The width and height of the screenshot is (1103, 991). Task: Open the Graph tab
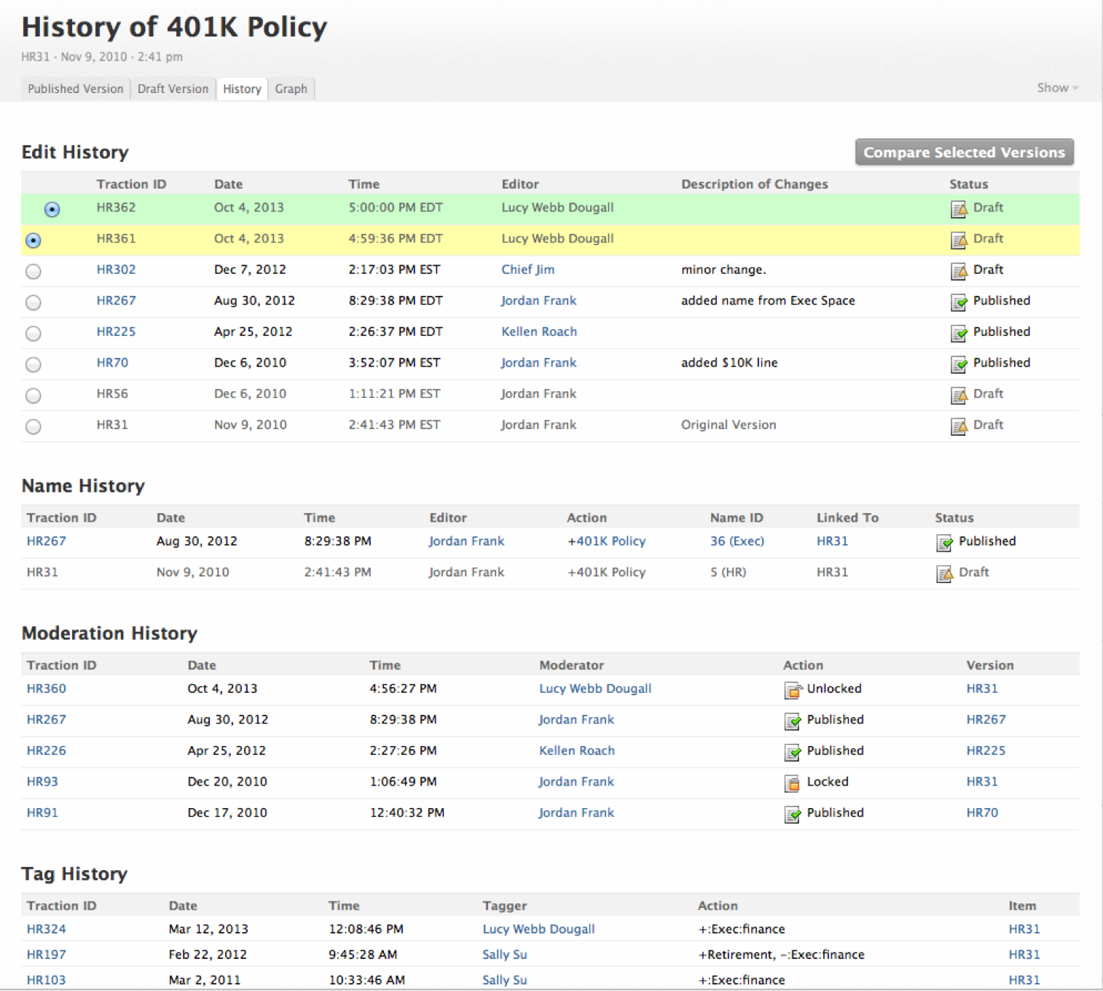[291, 89]
